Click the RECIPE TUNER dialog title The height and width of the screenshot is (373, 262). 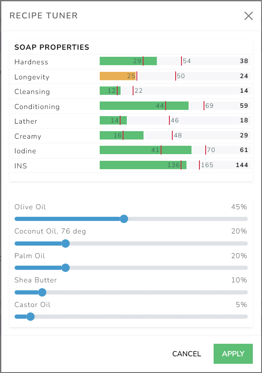[x=44, y=16]
